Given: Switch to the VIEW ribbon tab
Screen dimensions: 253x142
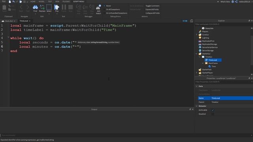Looking at the screenshot, I should (x=57, y=2).
